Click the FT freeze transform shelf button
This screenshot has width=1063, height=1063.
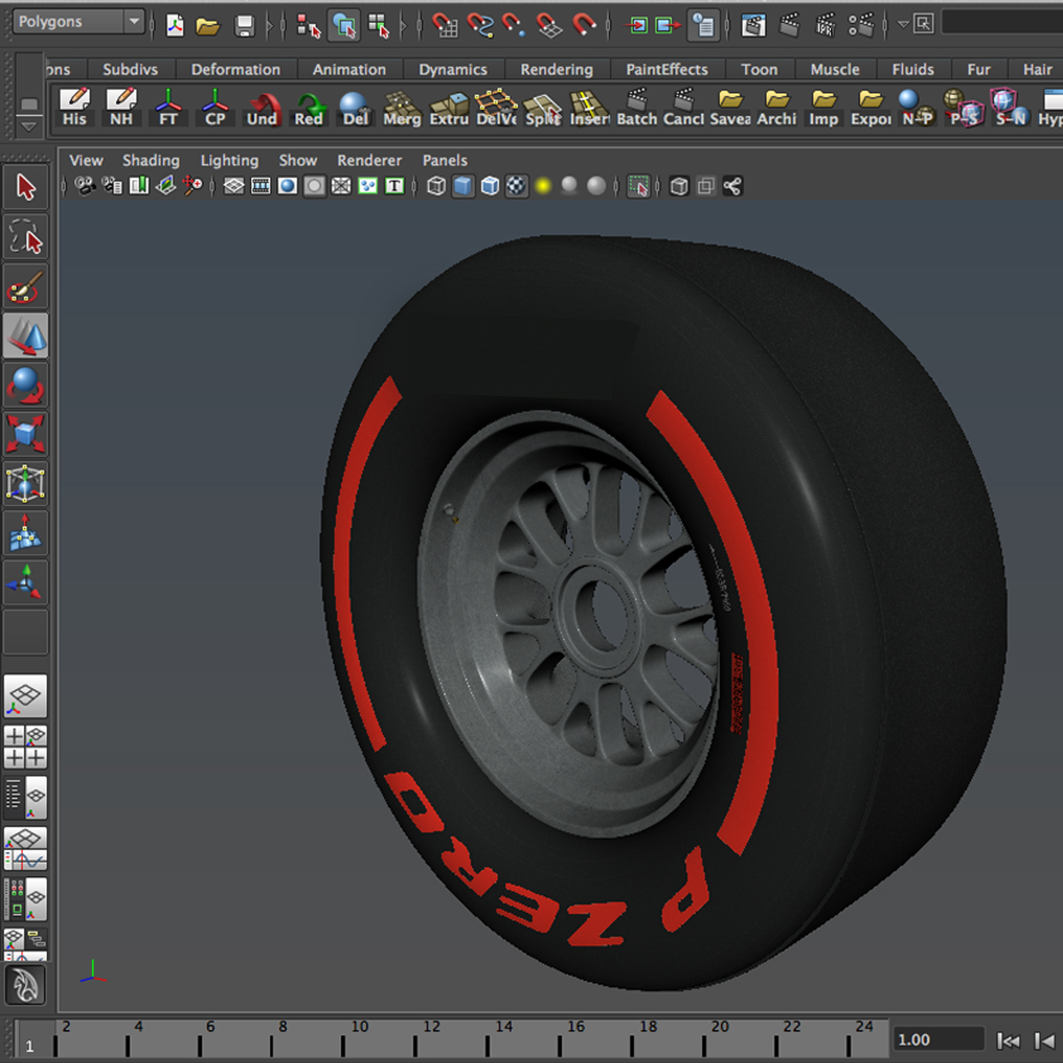pyautogui.click(x=168, y=109)
